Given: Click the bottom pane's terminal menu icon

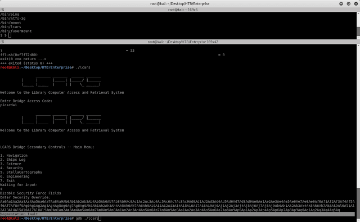Looking at the screenshot, I should tap(2, 42).
